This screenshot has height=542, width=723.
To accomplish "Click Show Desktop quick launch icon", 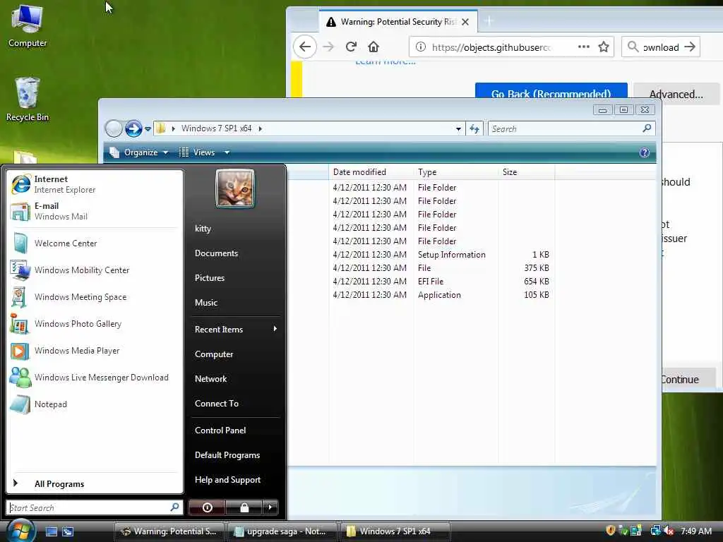I will click(x=51, y=531).
